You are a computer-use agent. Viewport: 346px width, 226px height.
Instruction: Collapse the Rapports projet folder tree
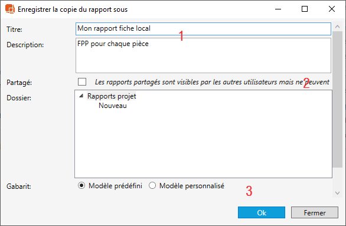(81, 96)
